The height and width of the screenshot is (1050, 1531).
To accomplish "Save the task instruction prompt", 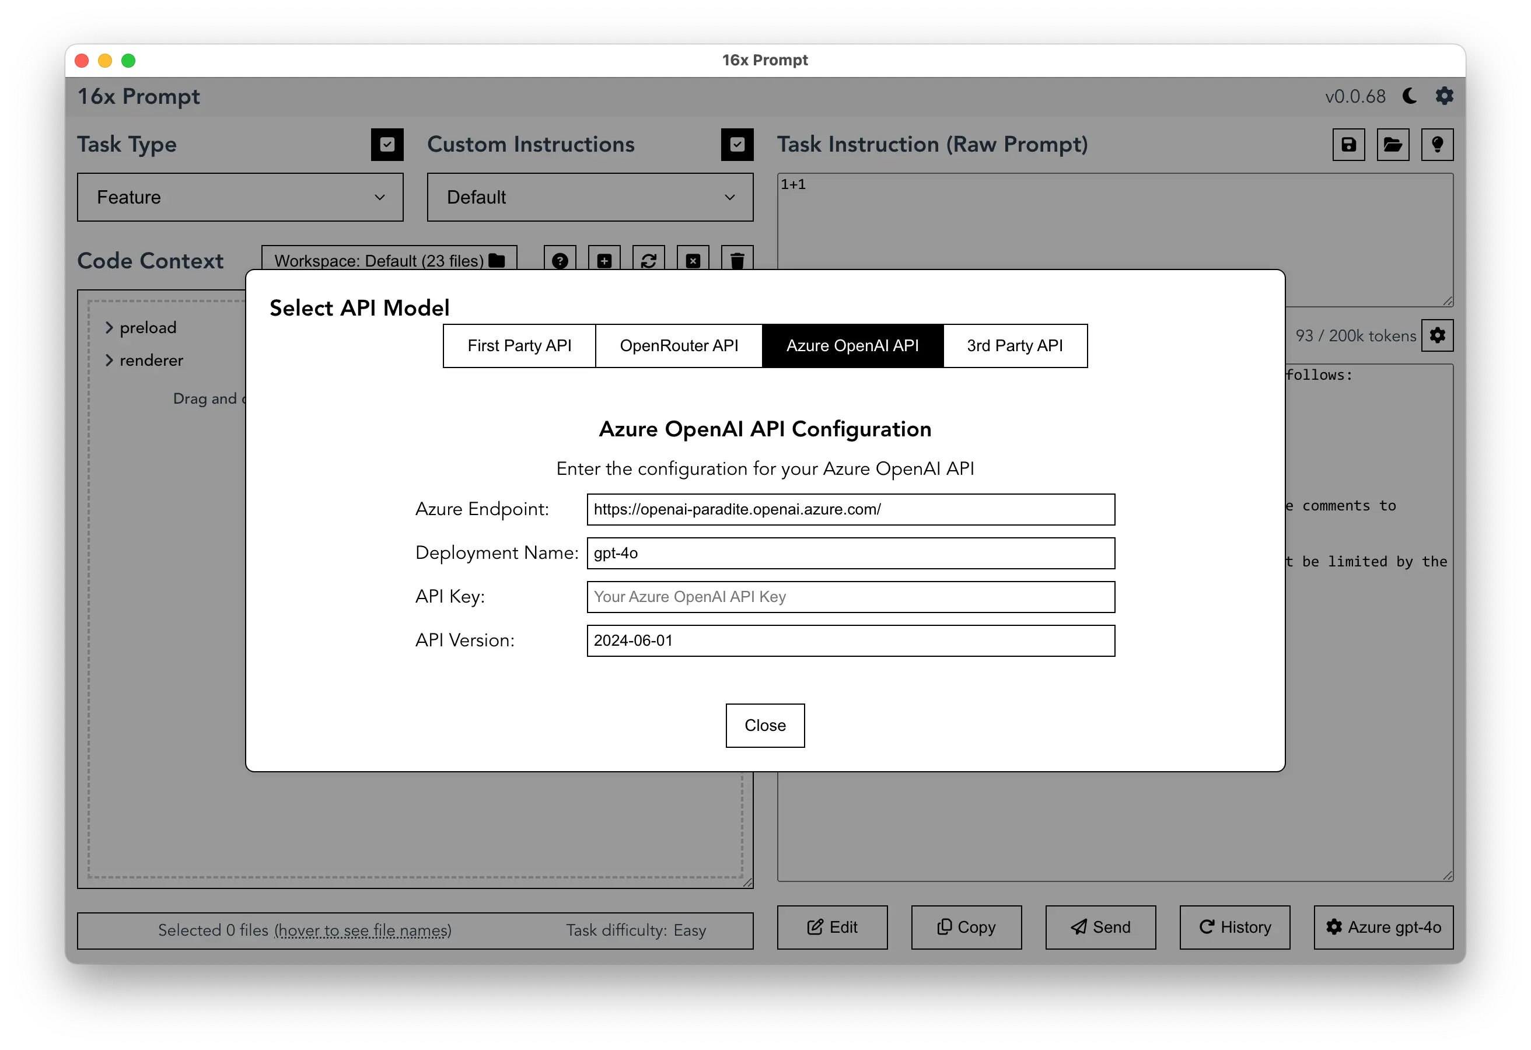I will coord(1348,144).
